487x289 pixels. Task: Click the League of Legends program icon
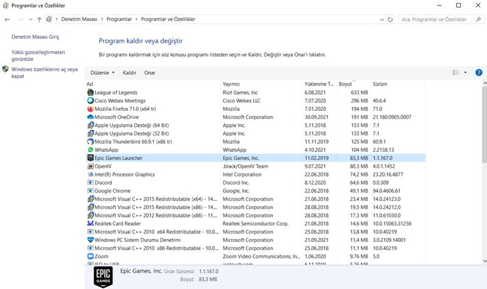coord(90,93)
